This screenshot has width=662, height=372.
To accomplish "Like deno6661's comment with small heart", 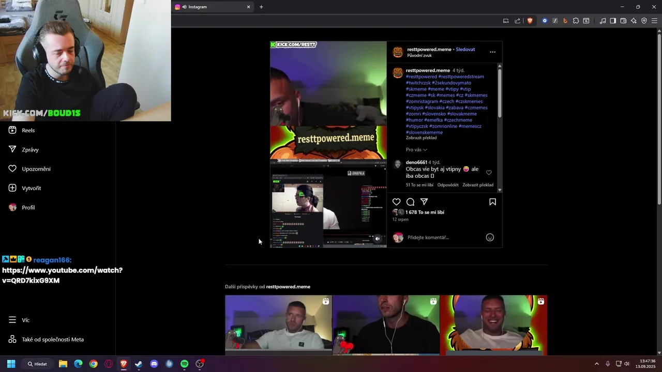I will [x=489, y=173].
